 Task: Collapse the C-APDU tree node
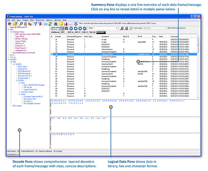click(x=16, y=80)
